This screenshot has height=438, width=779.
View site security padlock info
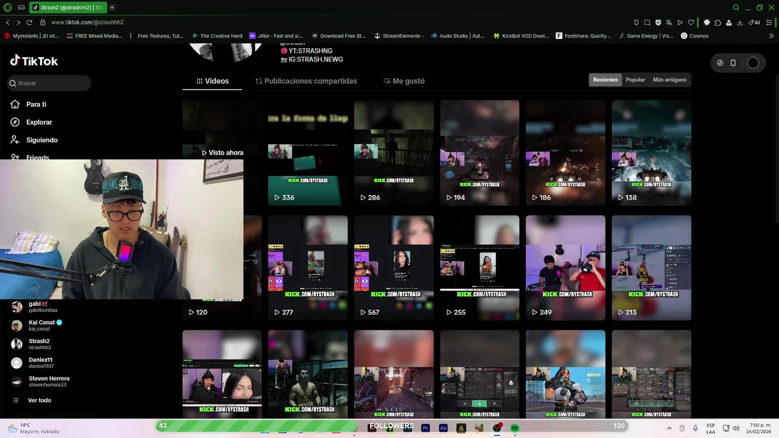pyautogui.click(x=43, y=23)
